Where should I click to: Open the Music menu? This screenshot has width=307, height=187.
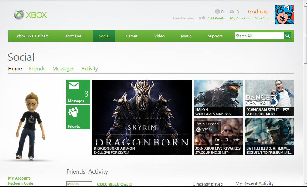[x=186, y=36]
